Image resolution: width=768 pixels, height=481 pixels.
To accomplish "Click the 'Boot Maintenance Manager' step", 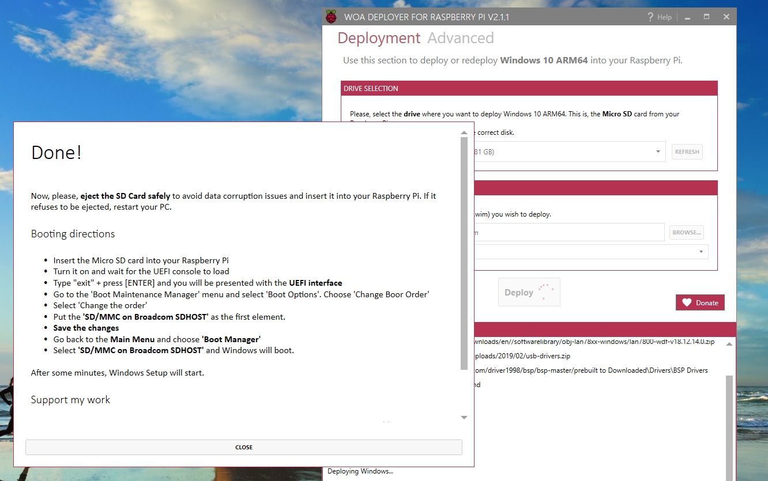I will pyautogui.click(x=242, y=294).
